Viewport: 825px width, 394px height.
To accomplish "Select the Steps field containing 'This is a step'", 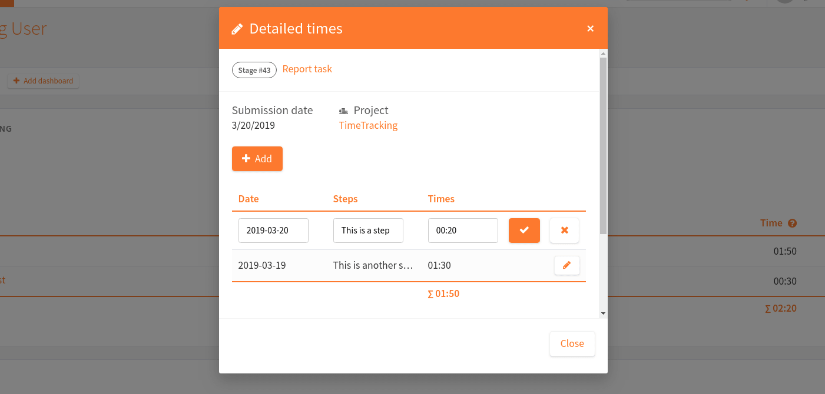I will (x=368, y=230).
